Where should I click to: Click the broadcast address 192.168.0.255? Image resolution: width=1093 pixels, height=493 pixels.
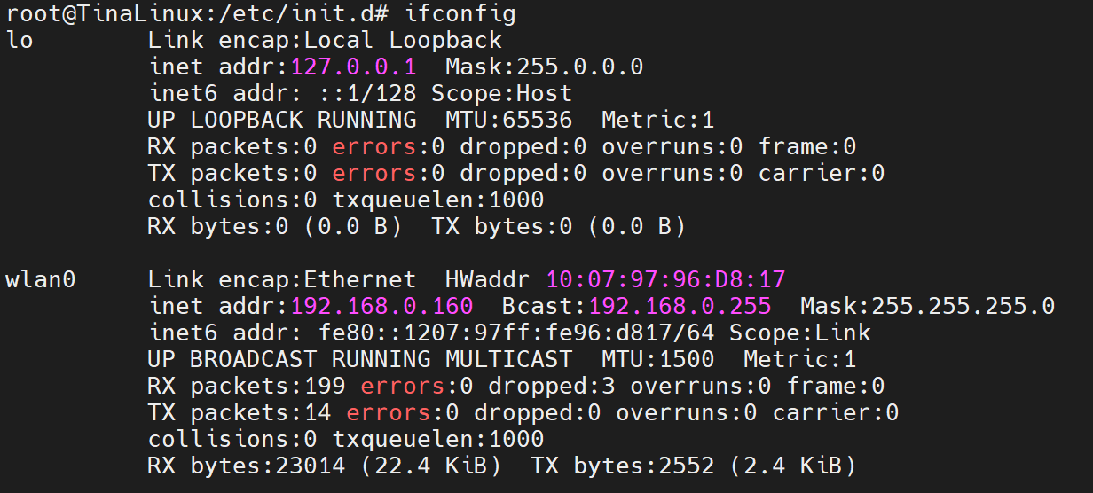(x=680, y=307)
